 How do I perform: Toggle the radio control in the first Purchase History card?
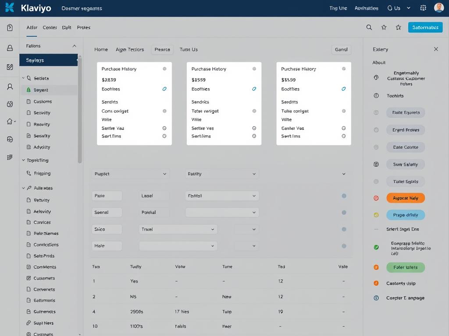(165, 69)
